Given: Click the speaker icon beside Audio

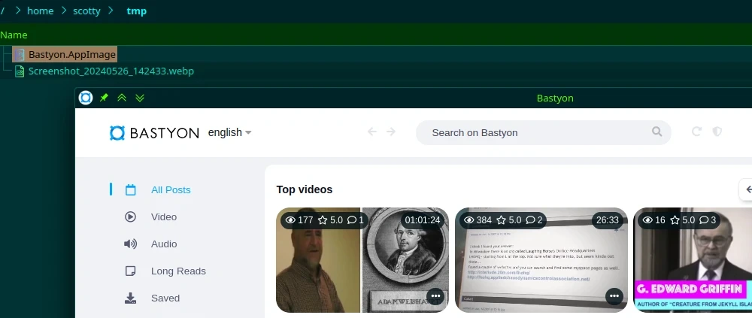Looking at the screenshot, I should (x=130, y=244).
